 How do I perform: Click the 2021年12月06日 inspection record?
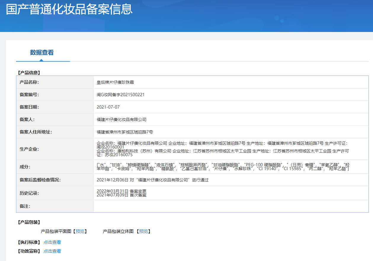[153, 180]
